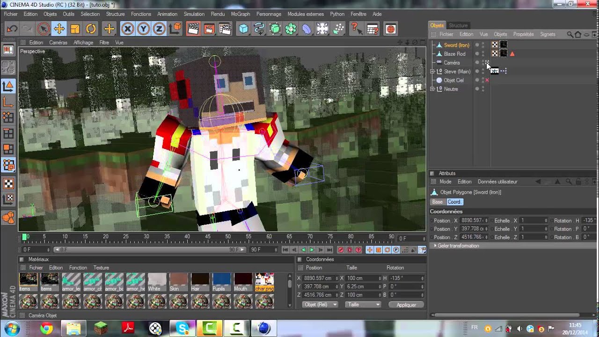Select the Pupils material swatch

coord(221,282)
